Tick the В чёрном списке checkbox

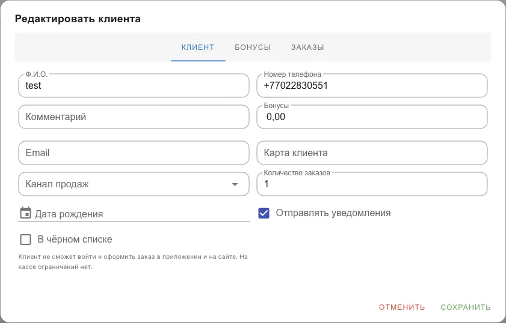click(25, 240)
